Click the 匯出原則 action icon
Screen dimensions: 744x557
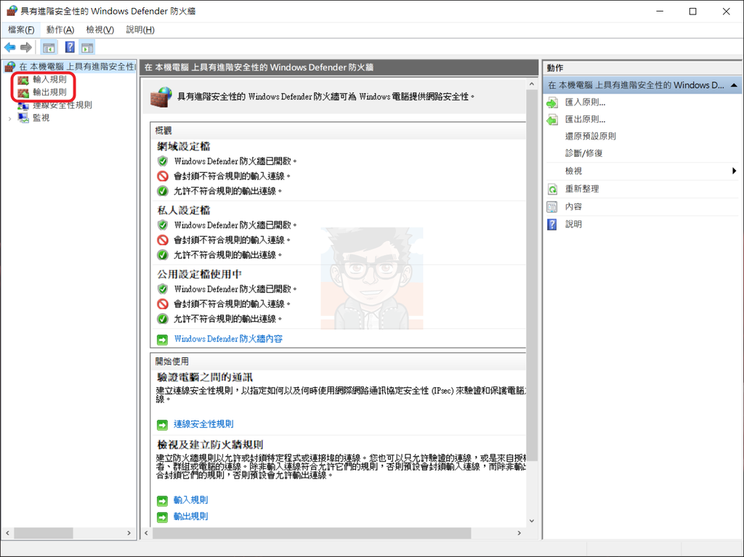click(x=553, y=118)
